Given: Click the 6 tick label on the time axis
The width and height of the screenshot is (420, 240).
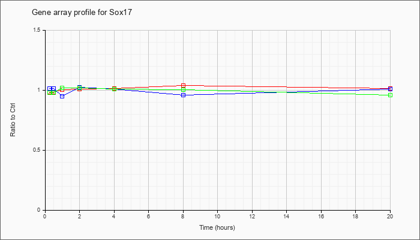Looking at the screenshot, I should click(x=148, y=216).
